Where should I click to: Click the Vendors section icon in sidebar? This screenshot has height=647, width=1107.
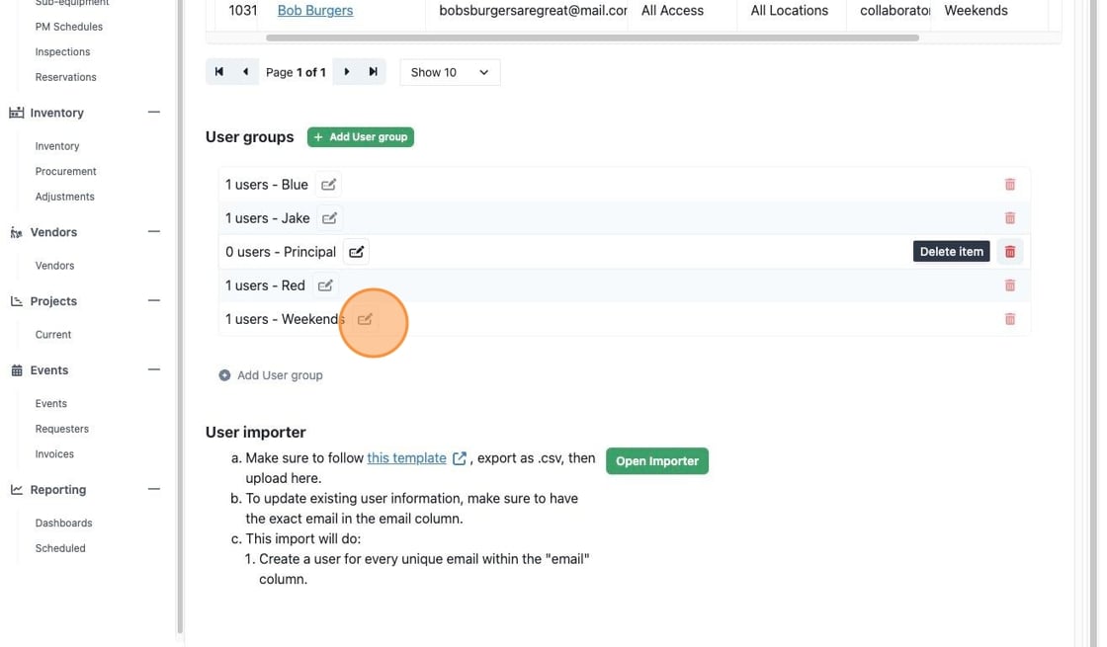click(x=16, y=232)
